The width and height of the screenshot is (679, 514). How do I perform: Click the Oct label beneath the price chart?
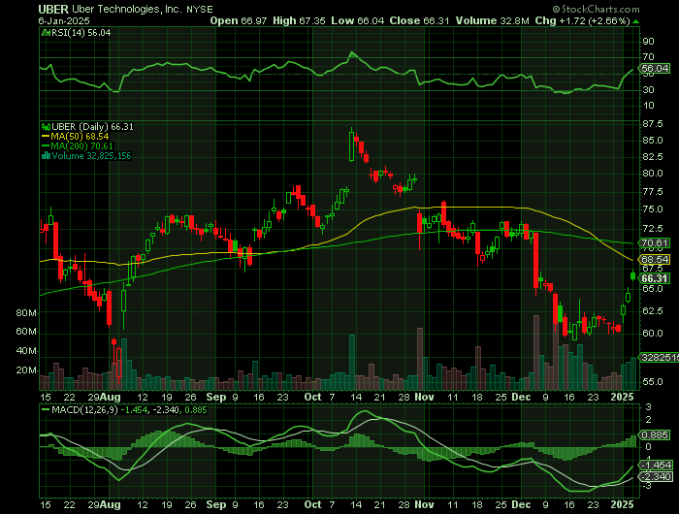coord(312,397)
